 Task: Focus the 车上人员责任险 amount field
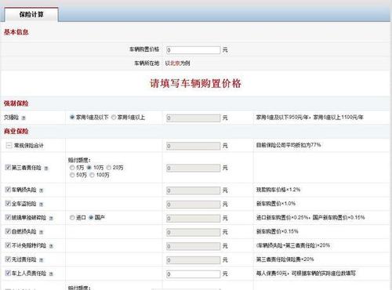pyautogui.click(x=194, y=274)
